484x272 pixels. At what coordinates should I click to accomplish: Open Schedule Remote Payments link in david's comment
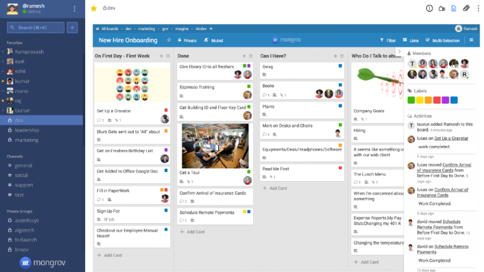click(443, 249)
